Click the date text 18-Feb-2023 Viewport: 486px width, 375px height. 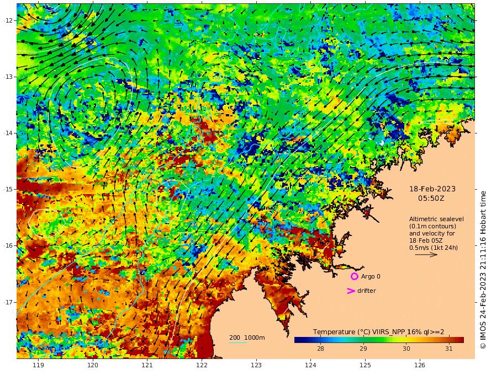pyautogui.click(x=432, y=189)
